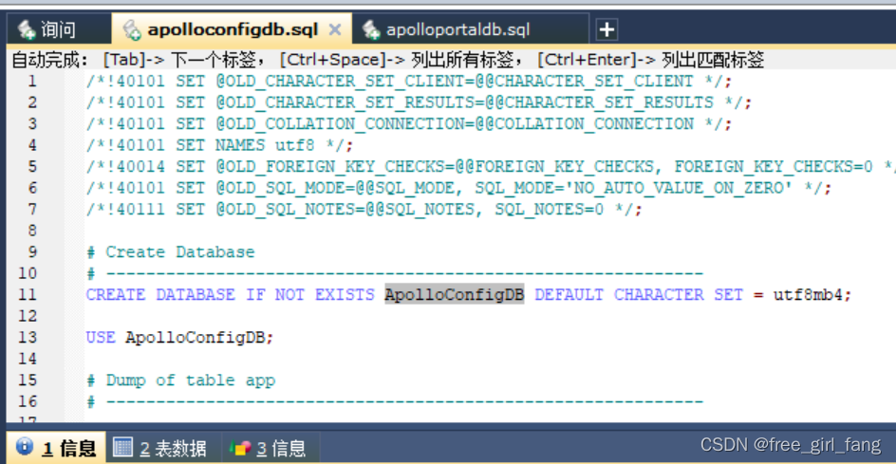
Task: Click the colored icon on 3 信息 tab
Action: pyautogui.click(x=240, y=448)
